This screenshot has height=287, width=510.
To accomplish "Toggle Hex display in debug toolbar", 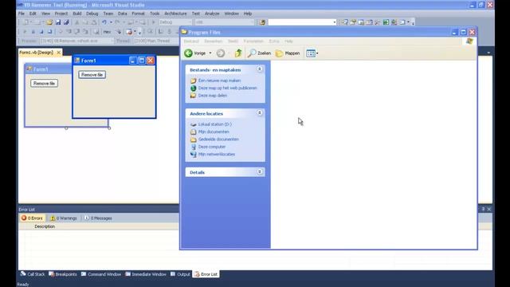I will click(107, 32).
